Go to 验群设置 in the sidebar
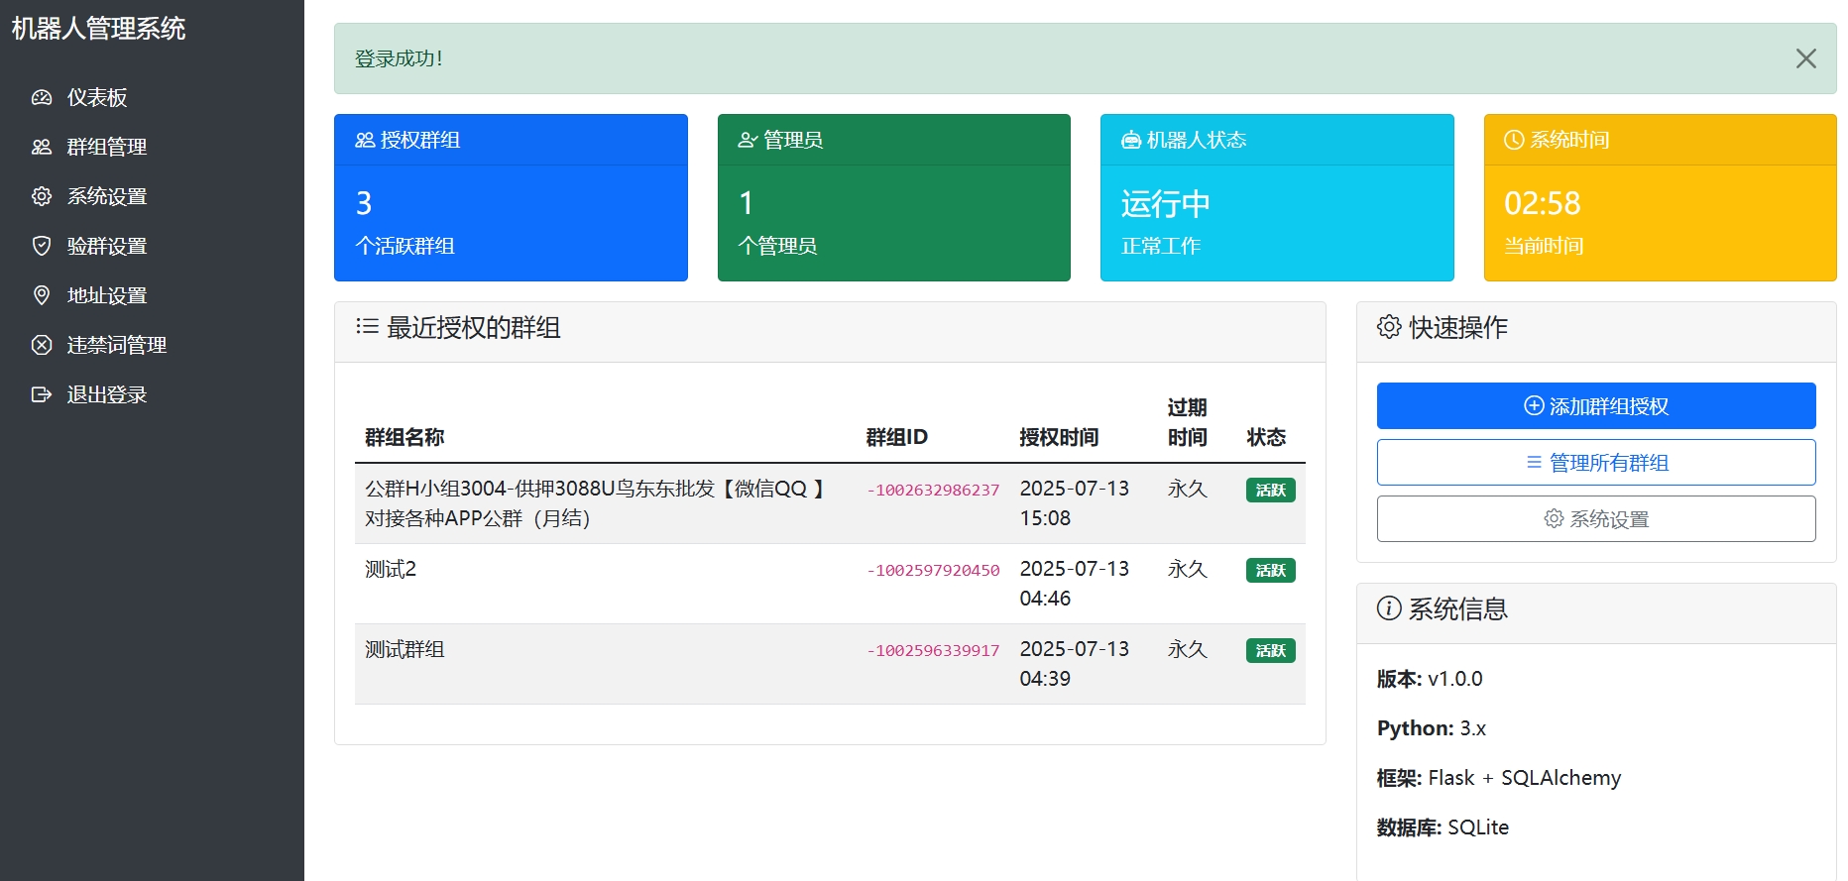This screenshot has width=1848, height=881. [x=106, y=246]
